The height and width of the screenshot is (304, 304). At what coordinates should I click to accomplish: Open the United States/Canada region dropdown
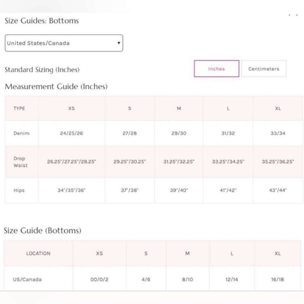pyautogui.click(x=64, y=43)
